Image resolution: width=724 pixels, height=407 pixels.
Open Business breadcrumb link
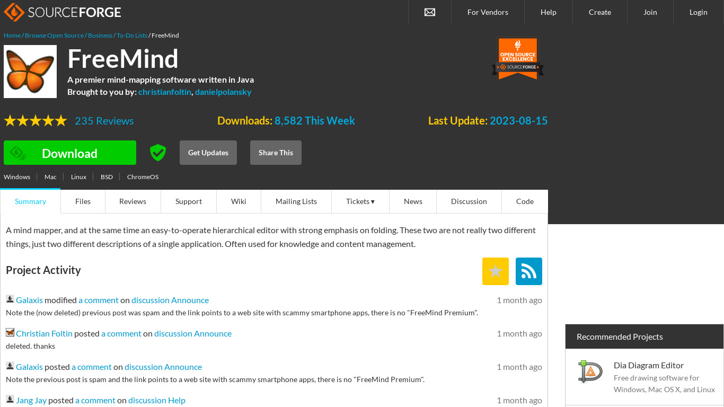[100, 36]
